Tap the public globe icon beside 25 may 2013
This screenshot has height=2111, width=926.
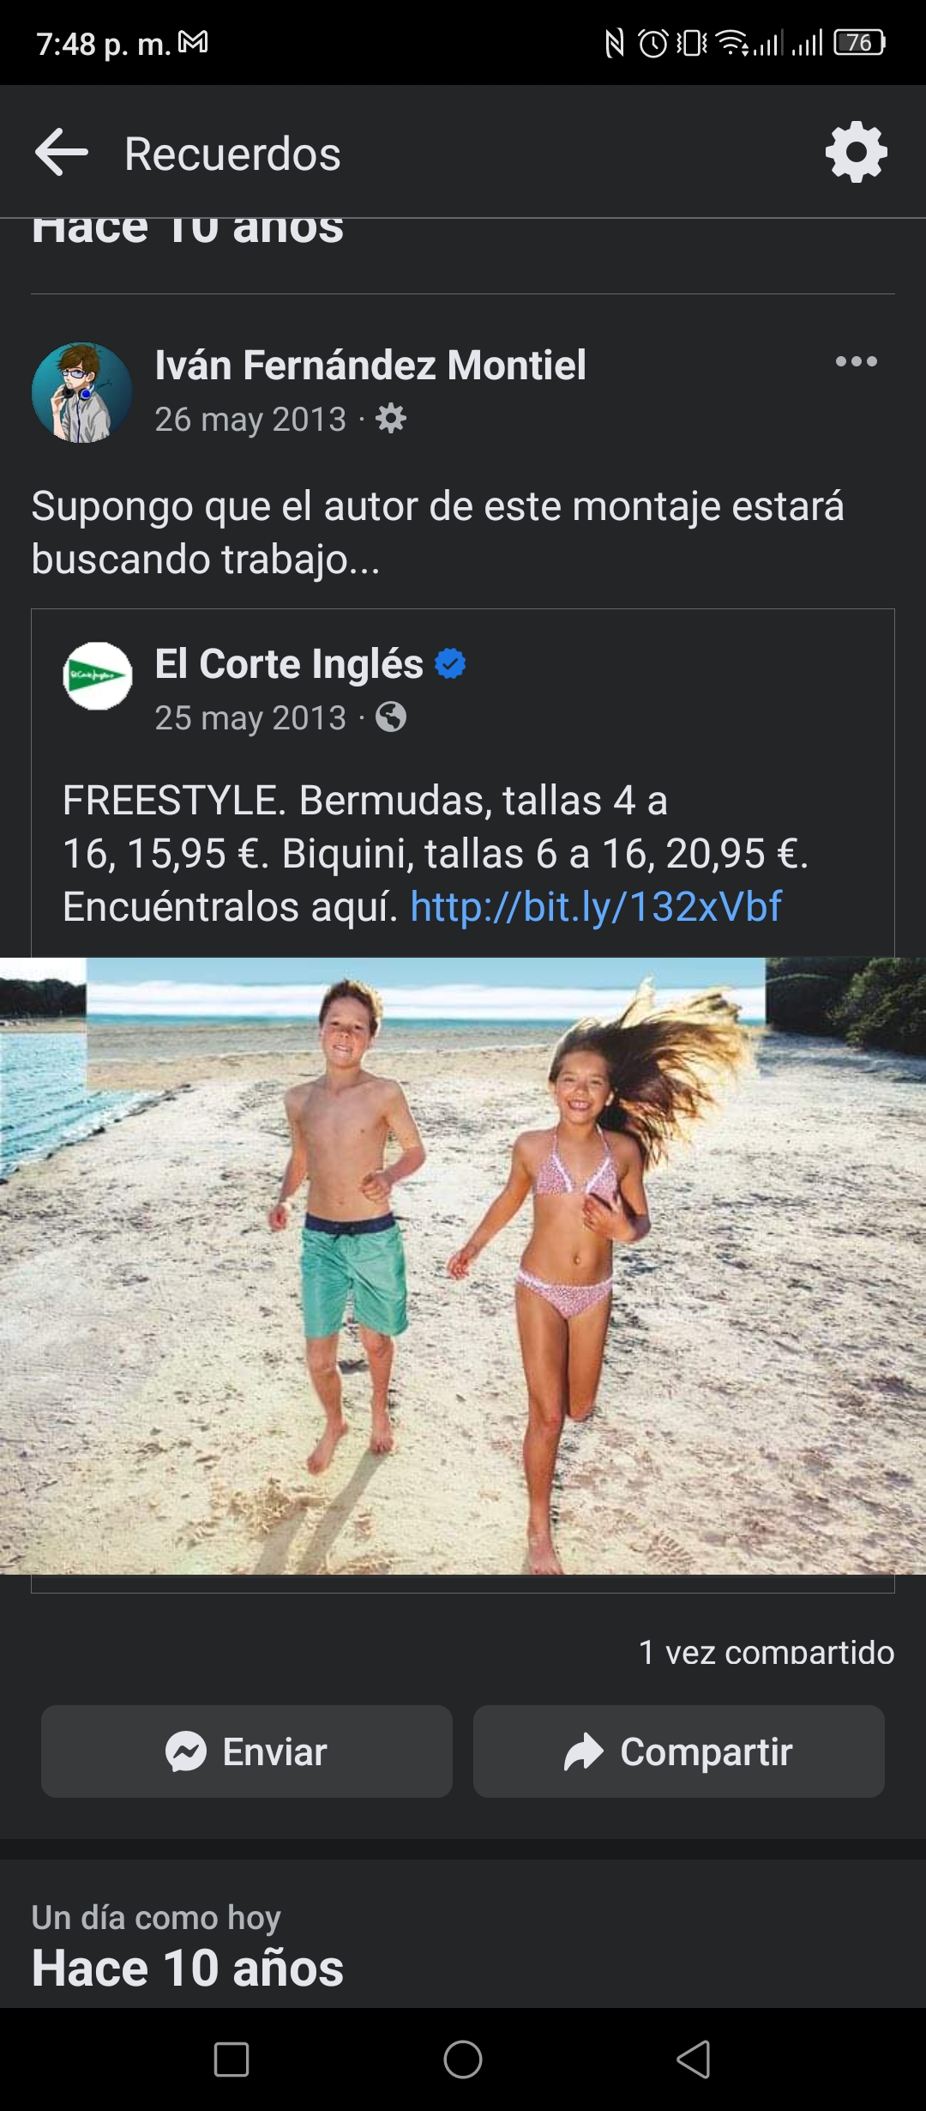[x=391, y=717]
